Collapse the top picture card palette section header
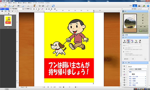The image size is (150, 90). coord(135,11)
